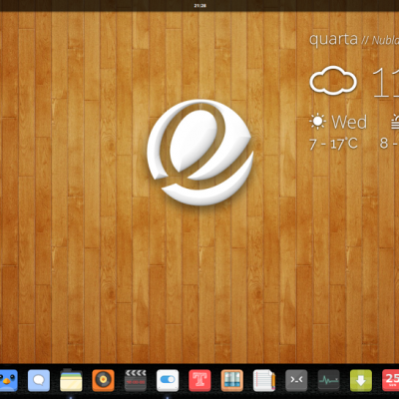Open System Settings switch icon in dock
The image size is (399, 399).
coord(168,380)
